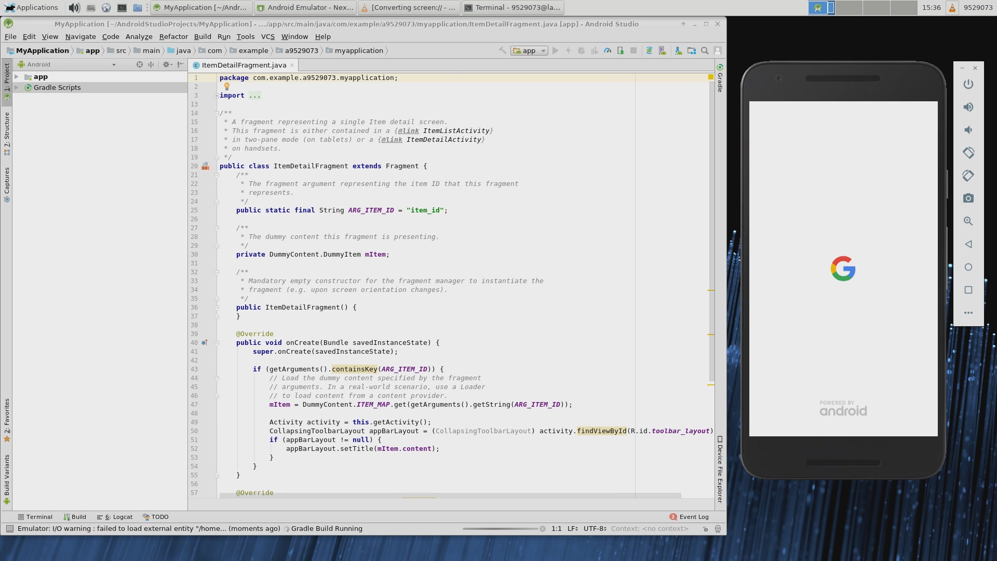Open the TODO tool window button
This screenshot has width=997, height=561.
(156, 517)
